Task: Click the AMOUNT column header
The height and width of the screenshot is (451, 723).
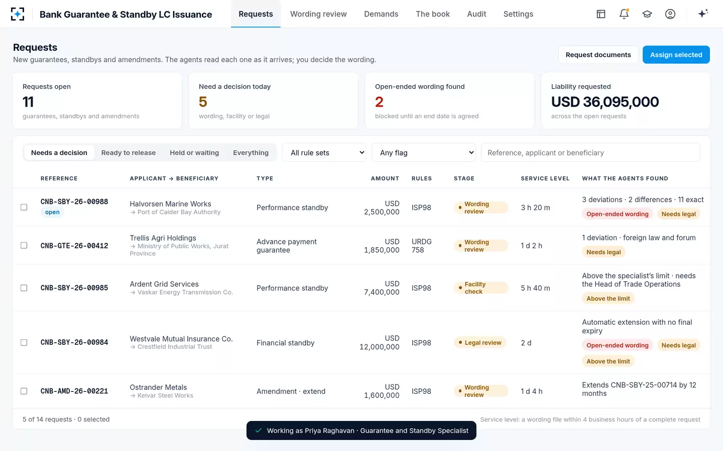Action: (x=385, y=178)
